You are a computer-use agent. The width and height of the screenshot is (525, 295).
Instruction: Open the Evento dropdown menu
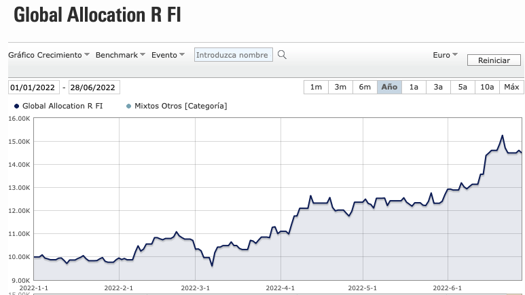click(168, 55)
